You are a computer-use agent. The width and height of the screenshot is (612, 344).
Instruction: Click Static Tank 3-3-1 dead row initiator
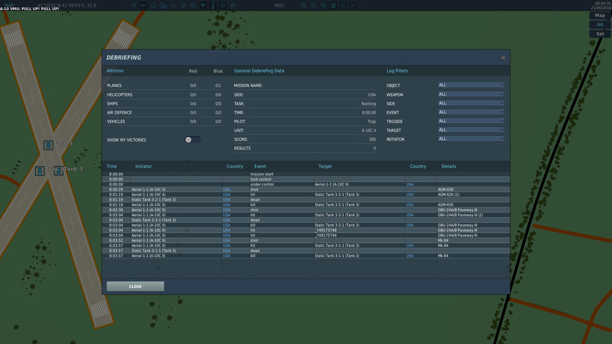click(154, 220)
